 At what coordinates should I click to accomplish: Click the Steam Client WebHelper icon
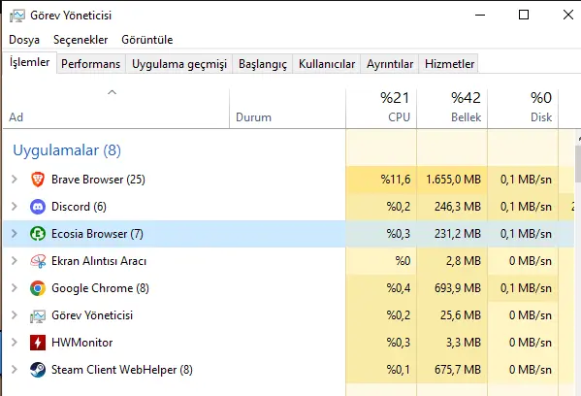(38, 370)
